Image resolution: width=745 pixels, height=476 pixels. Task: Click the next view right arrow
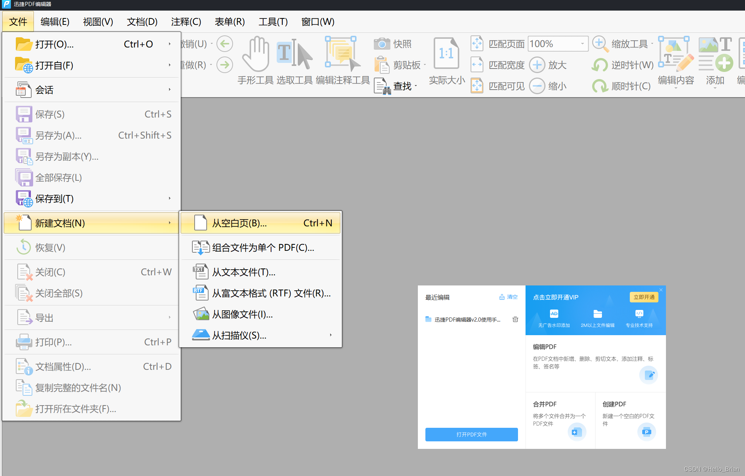pos(225,65)
